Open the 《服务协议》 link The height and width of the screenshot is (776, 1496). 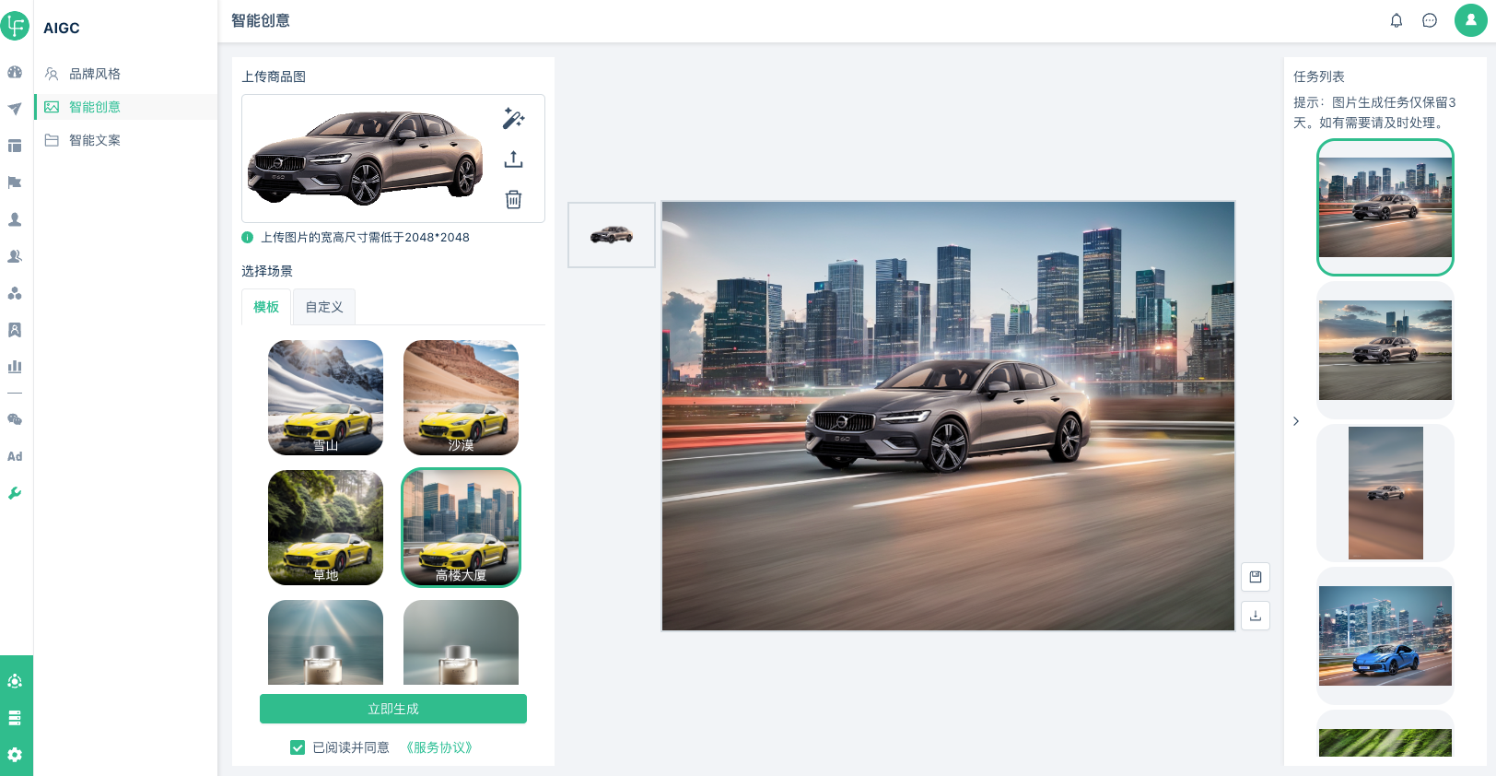coord(439,747)
